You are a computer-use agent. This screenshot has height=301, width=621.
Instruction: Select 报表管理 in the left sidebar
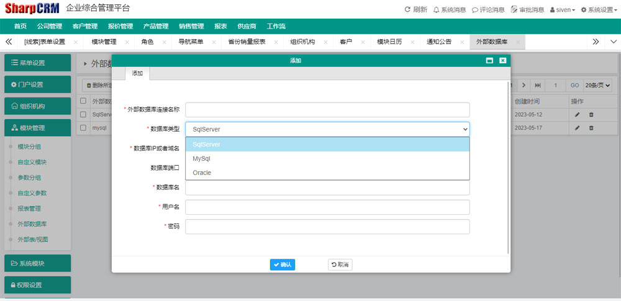[x=29, y=209]
